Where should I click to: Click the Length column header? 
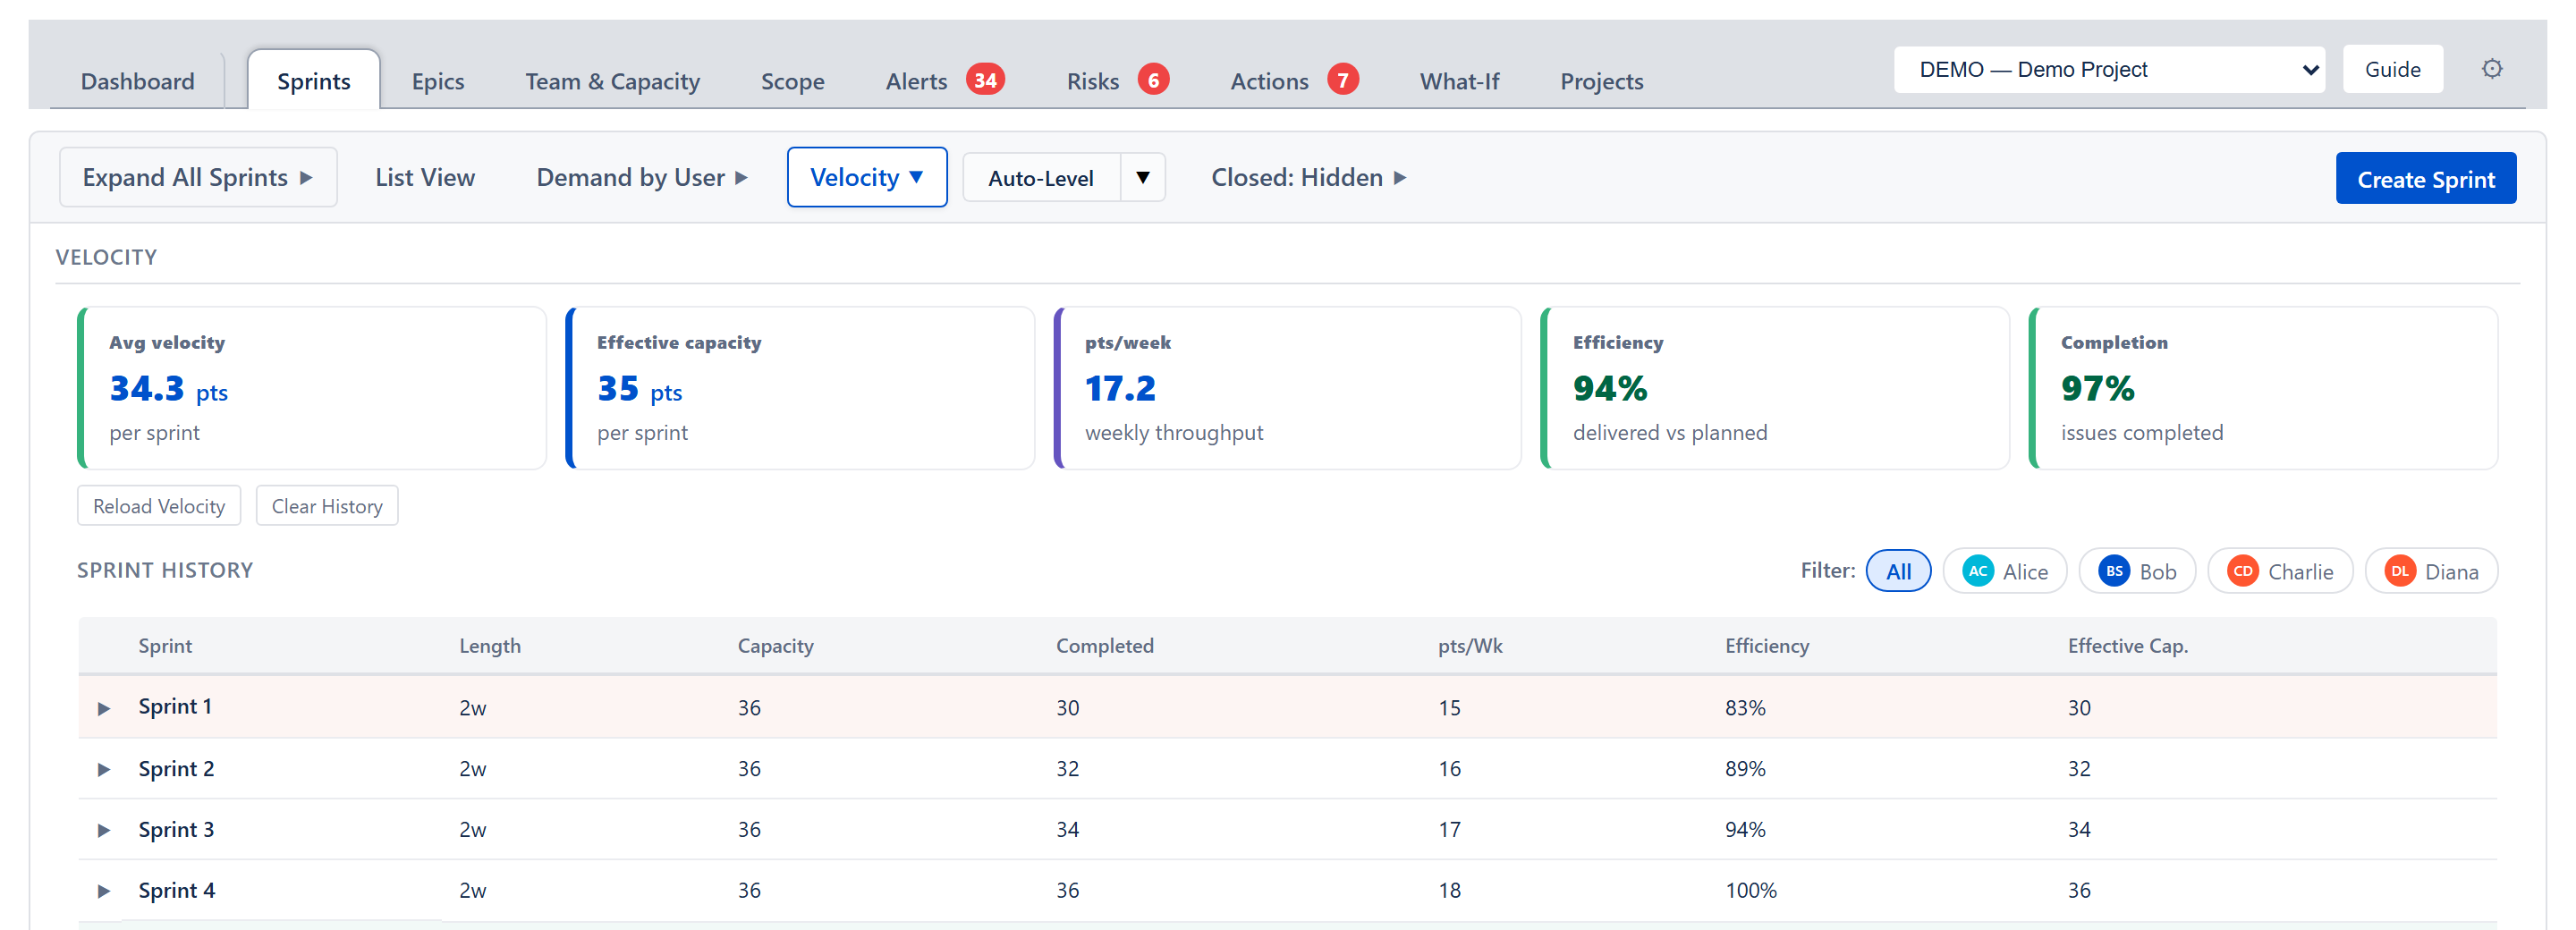click(x=490, y=646)
